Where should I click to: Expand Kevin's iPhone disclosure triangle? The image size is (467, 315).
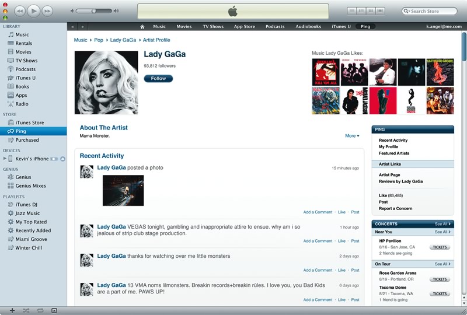tap(5, 159)
